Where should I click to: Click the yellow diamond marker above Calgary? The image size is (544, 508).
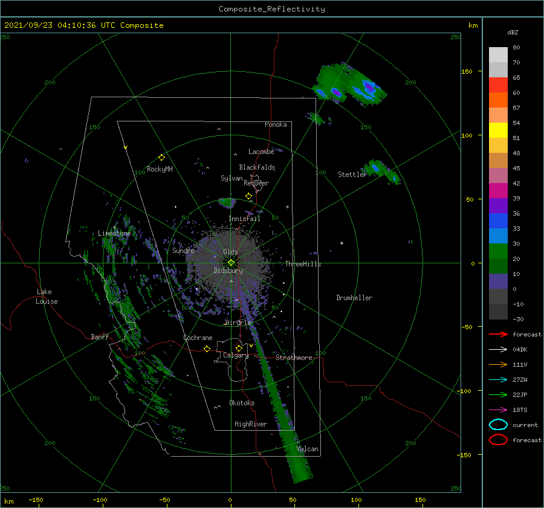point(239,348)
